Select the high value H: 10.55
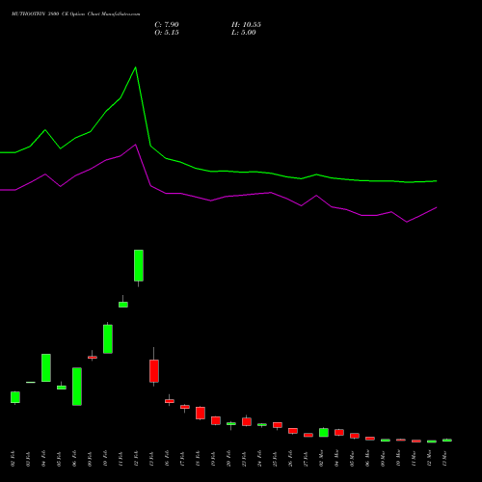This screenshot has width=482, height=482. [246, 25]
